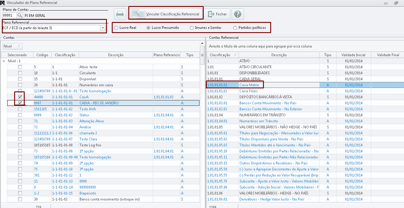Select the Caixa Matriz referential row
404x208 pixels.
[305, 85]
